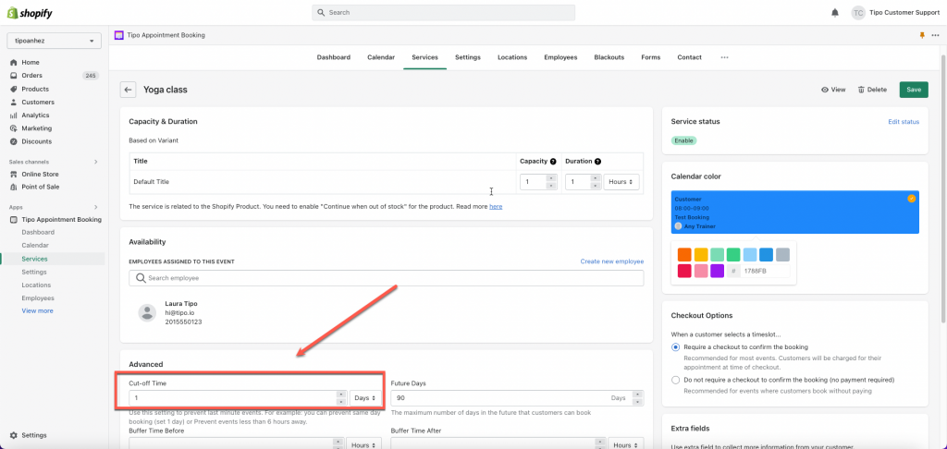Click the top Search bar

443,13
